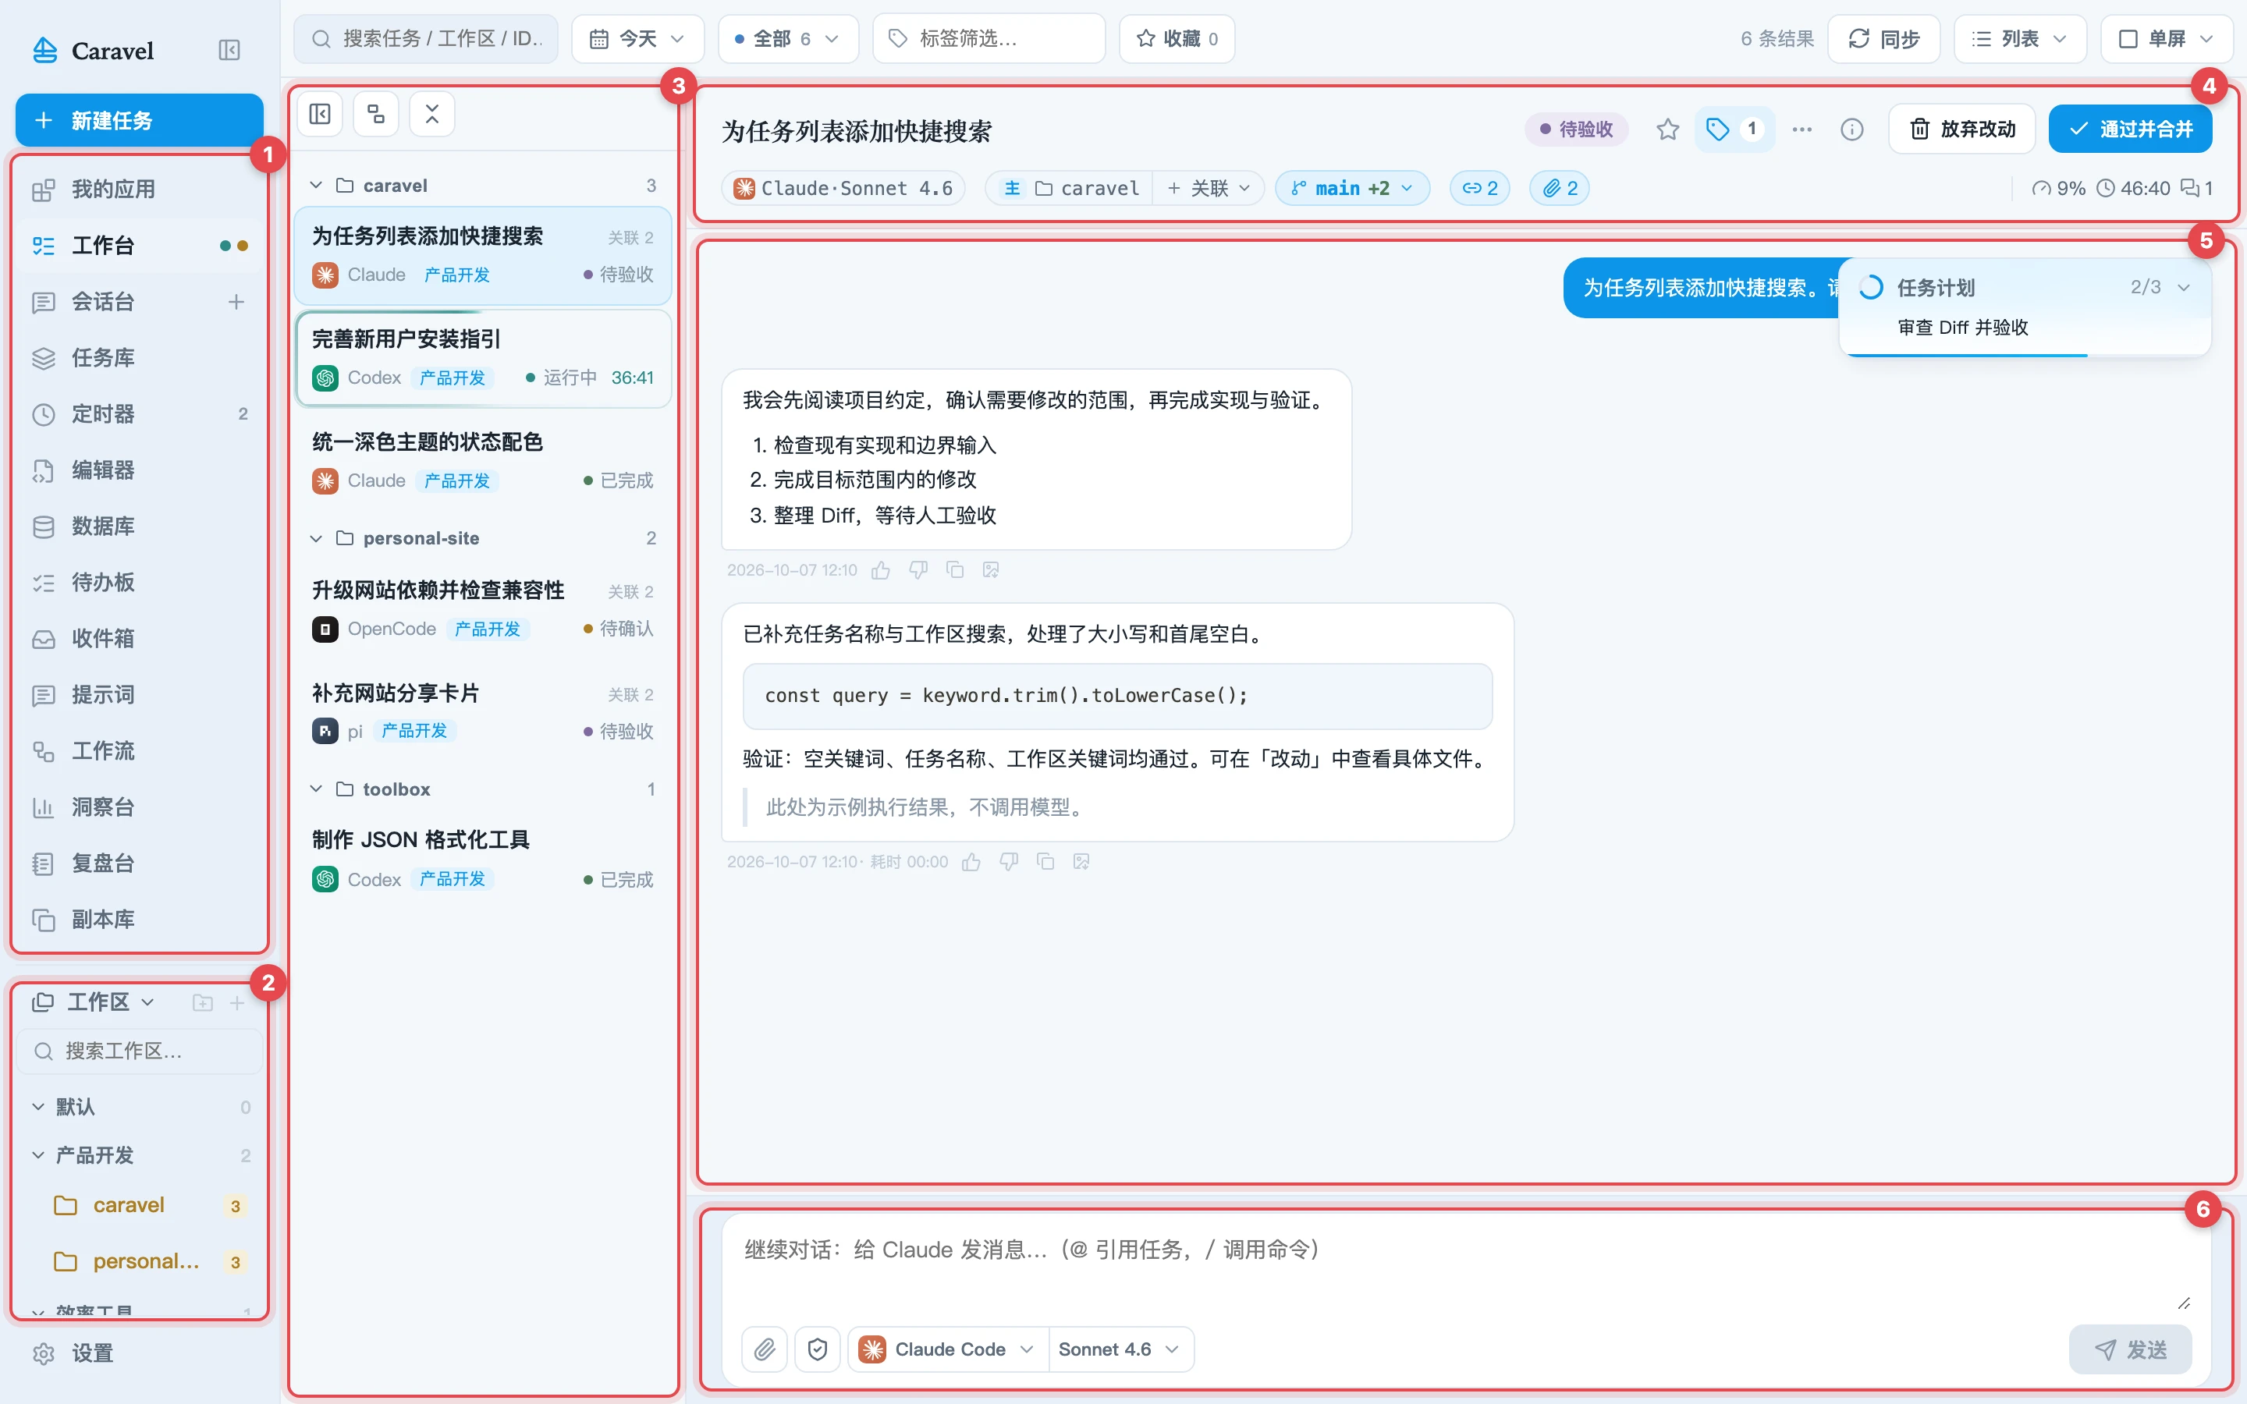Viewport: 2247px width, 1404px height.
Task: Attach a file using the paperclip icon
Action: [x=765, y=1349]
